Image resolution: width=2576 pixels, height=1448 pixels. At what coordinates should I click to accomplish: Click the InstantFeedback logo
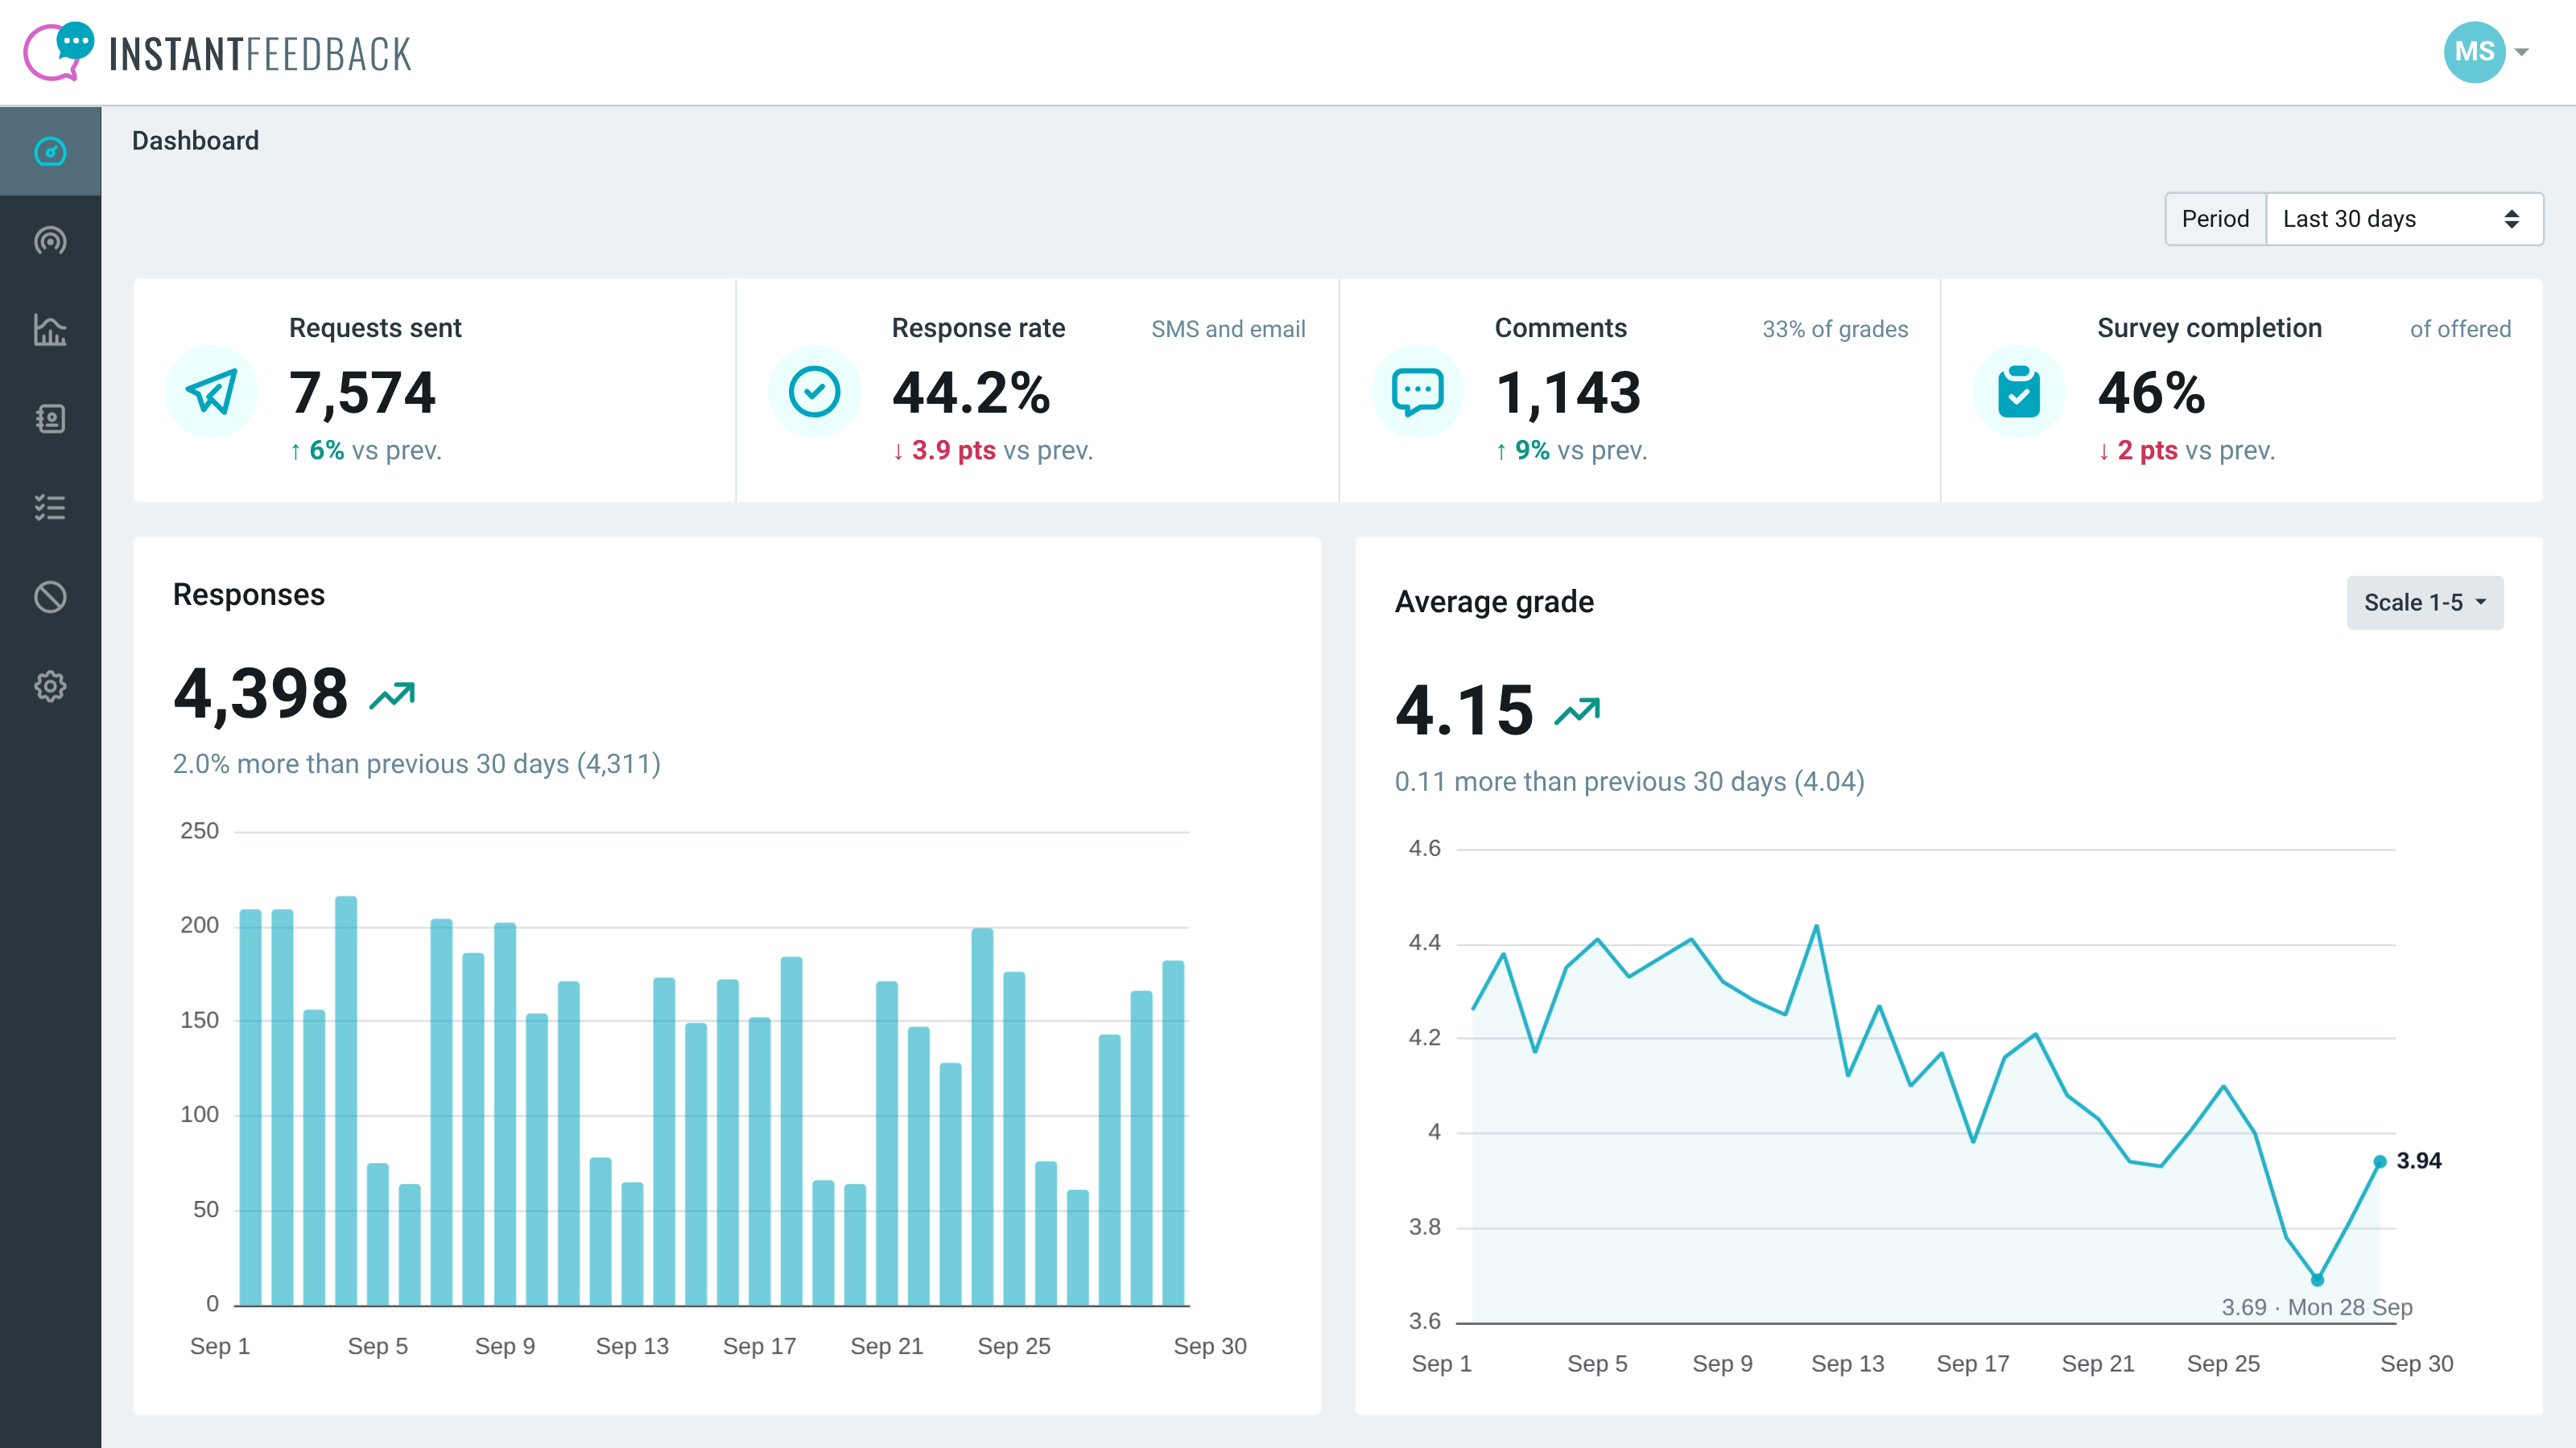click(218, 52)
